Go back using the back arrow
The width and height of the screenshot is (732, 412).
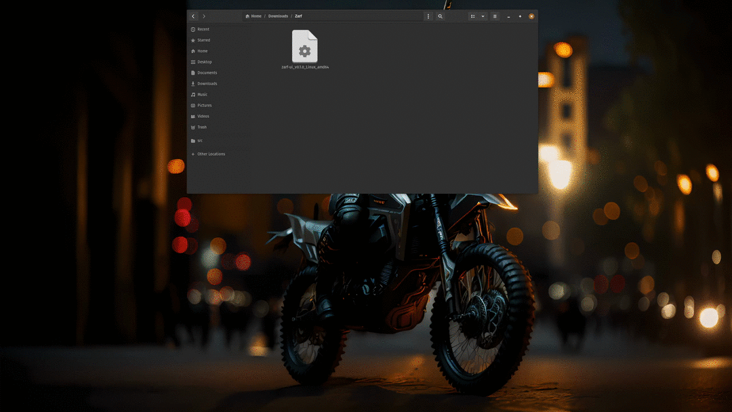coord(193,16)
